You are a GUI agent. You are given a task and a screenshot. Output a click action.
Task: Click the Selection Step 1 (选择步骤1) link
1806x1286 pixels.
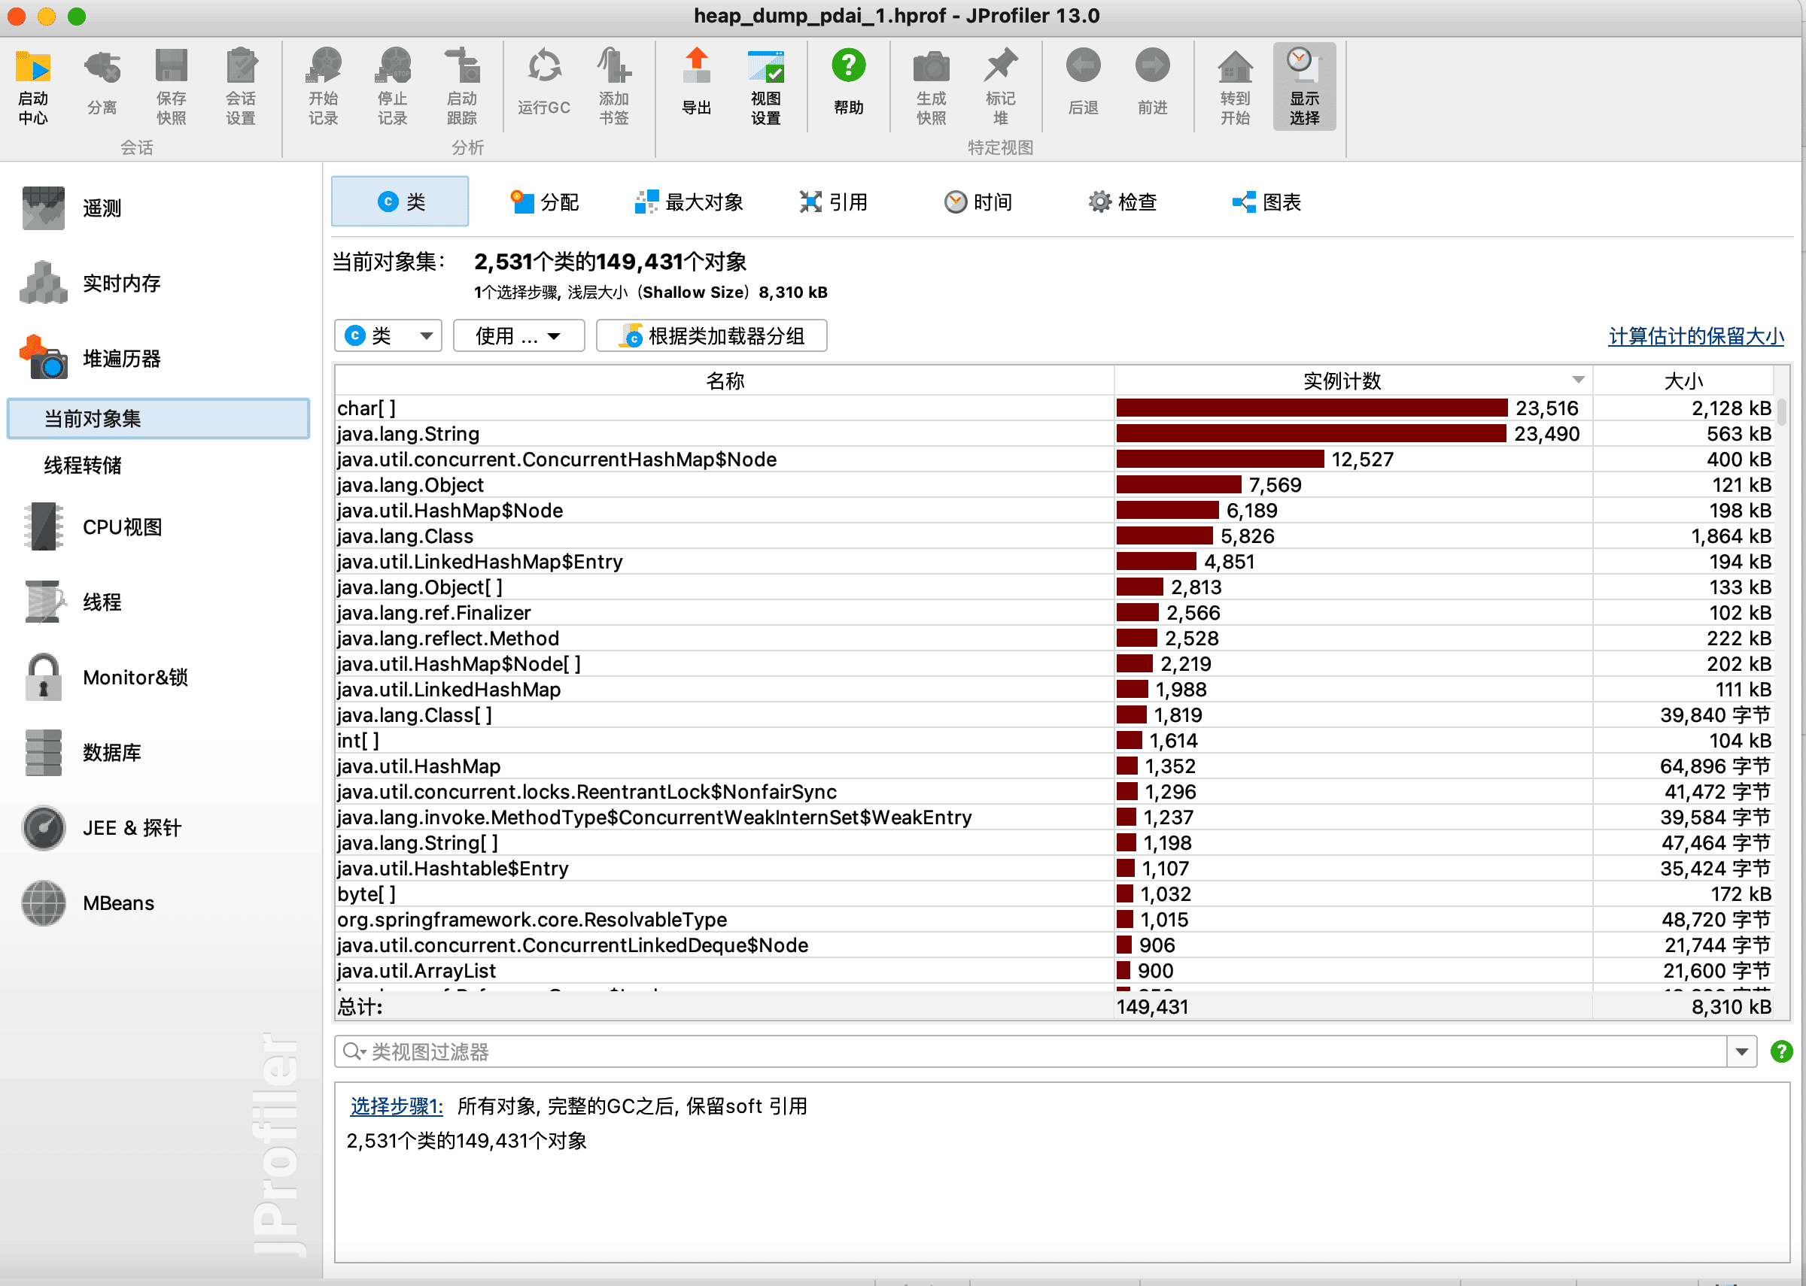(396, 1106)
